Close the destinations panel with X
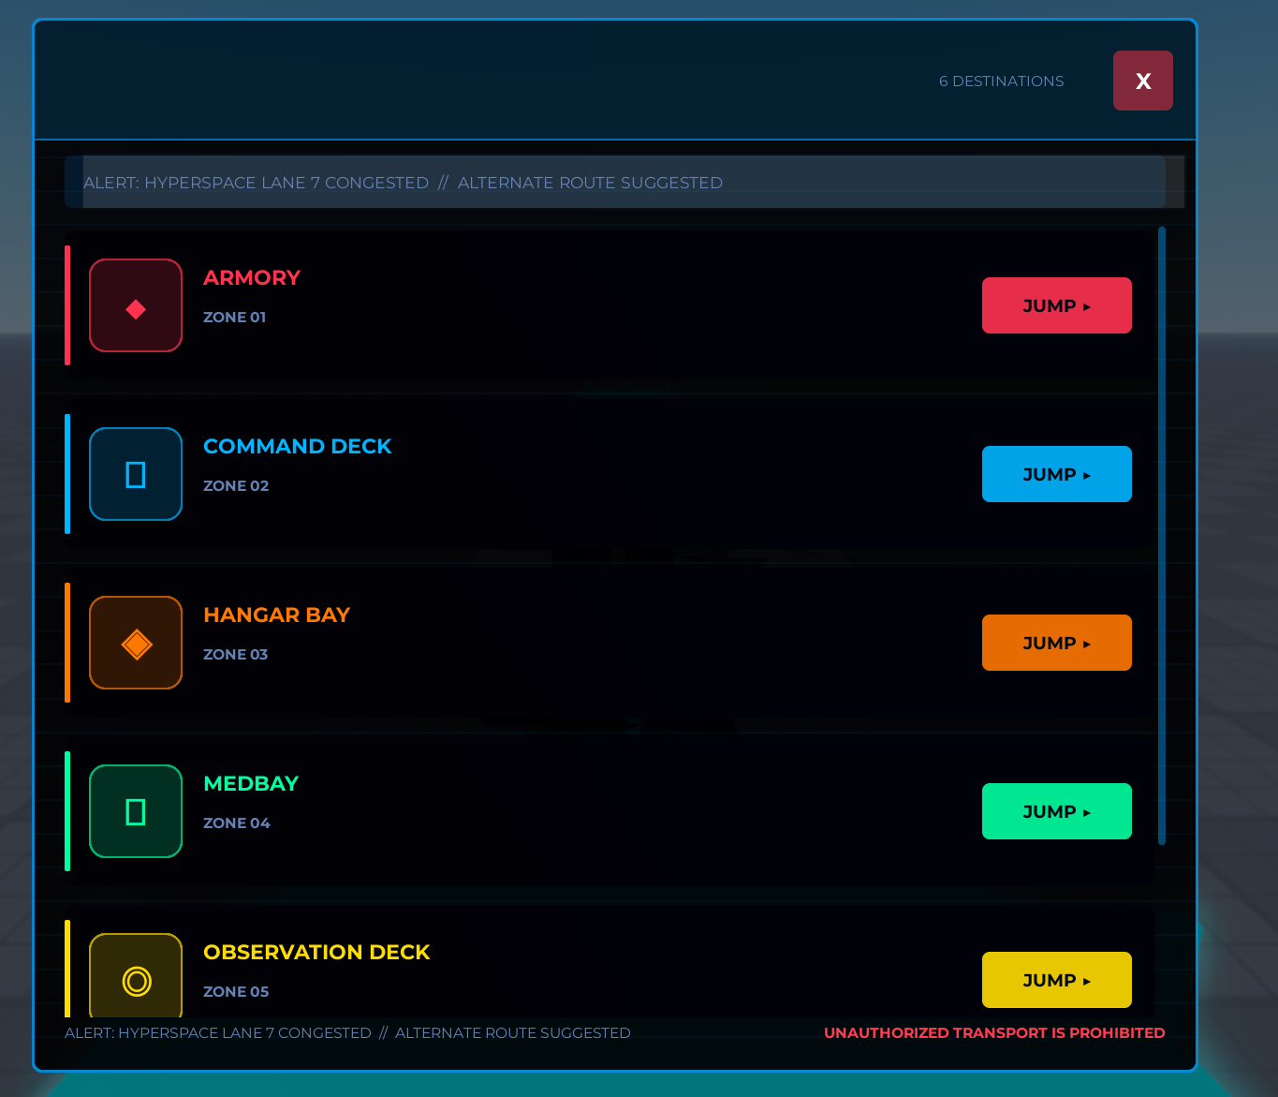 [x=1143, y=81]
